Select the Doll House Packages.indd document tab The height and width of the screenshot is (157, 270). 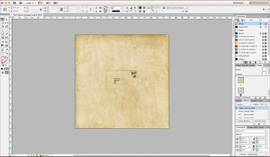(x=27, y=15)
